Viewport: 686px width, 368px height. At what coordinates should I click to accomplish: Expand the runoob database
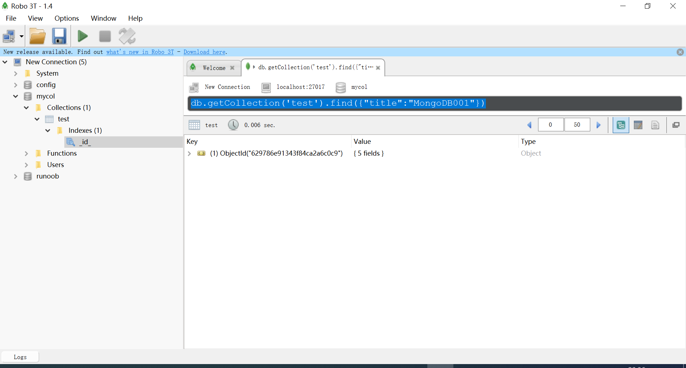click(x=16, y=176)
